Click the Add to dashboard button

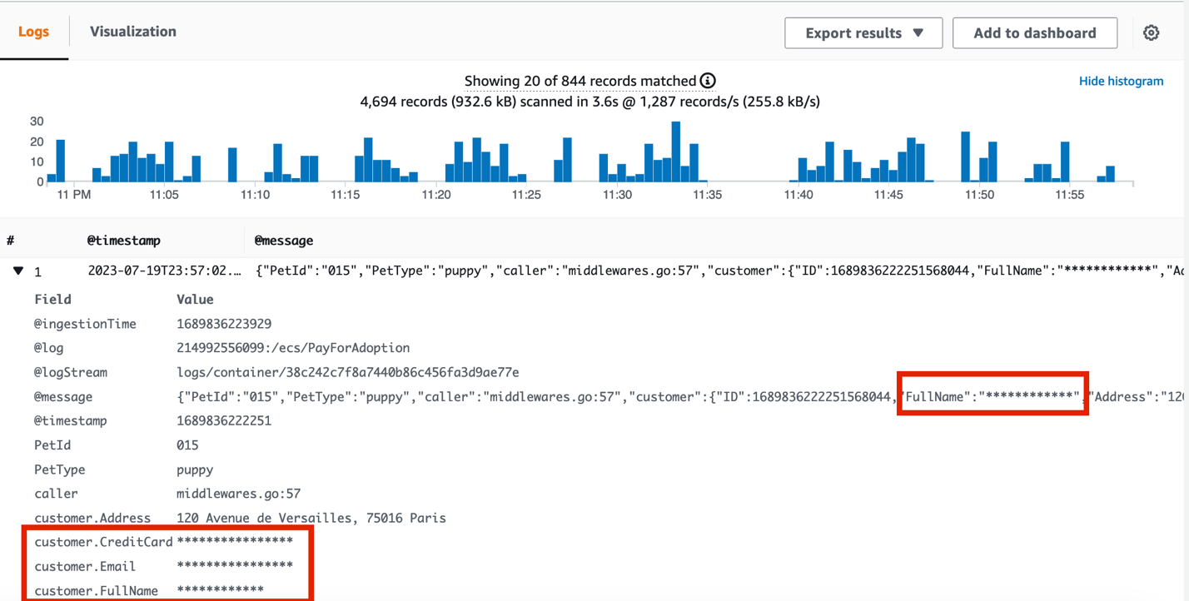point(1035,32)
